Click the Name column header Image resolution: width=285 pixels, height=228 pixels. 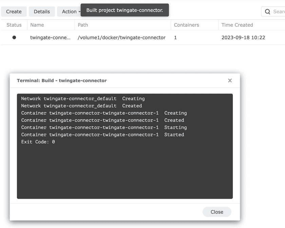tap(37, 25)
